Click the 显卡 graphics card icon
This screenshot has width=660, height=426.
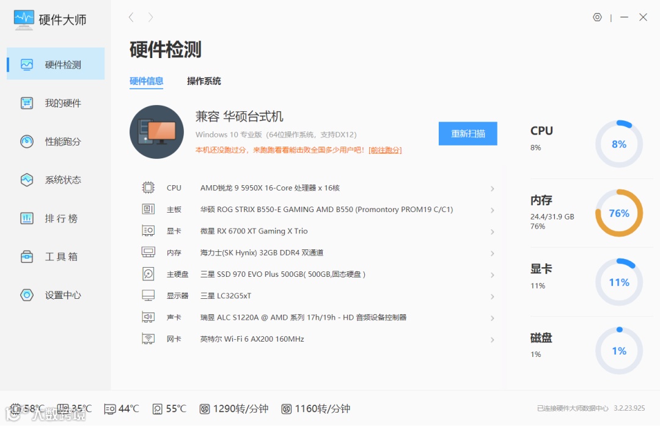[148, 230]
